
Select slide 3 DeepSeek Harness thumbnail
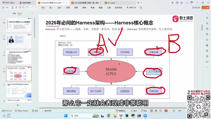point(19,58)
